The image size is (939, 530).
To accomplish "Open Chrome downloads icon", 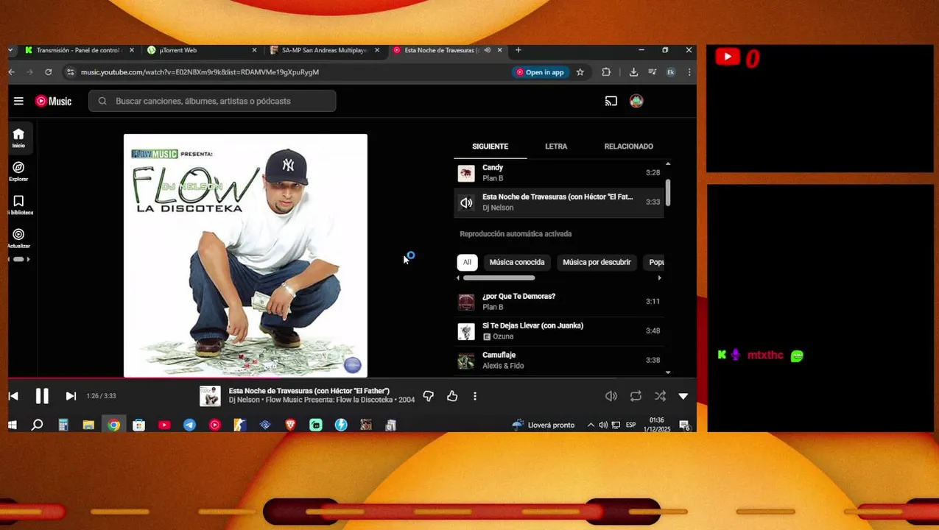I will 633,72.
